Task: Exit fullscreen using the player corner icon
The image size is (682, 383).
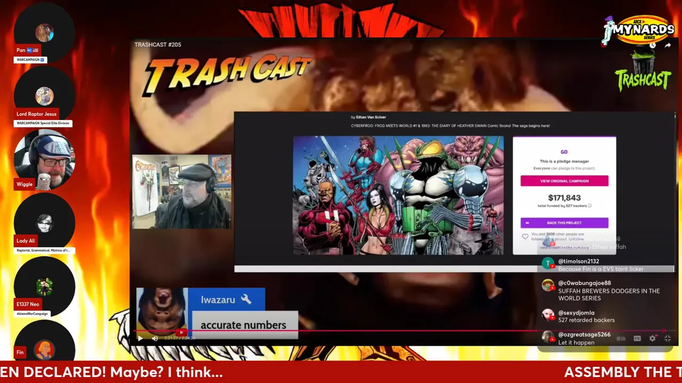Action: coord(668,338)
